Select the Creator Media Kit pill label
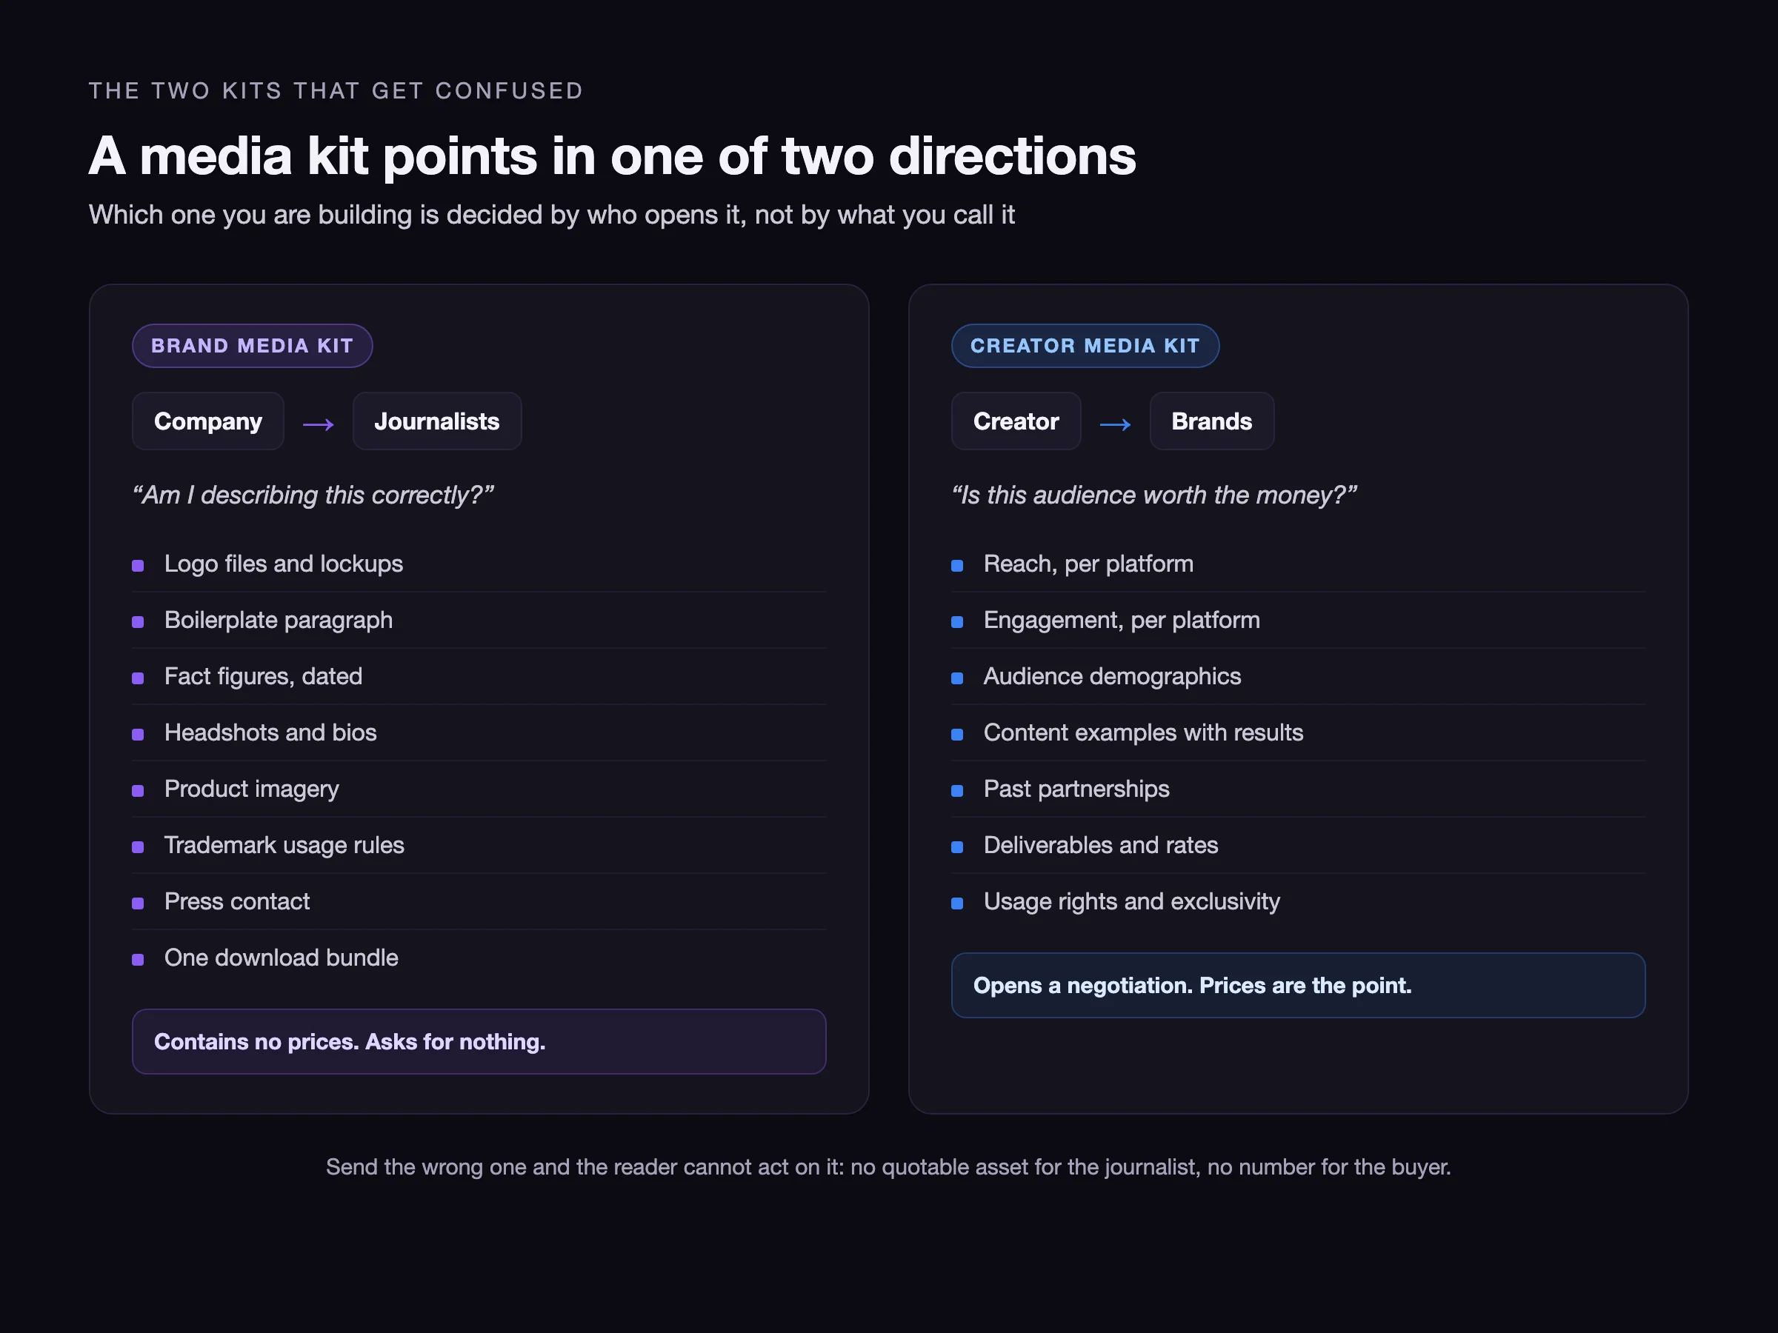This screenshot has height=1333, width=1778. click(x=1085, y=346)
